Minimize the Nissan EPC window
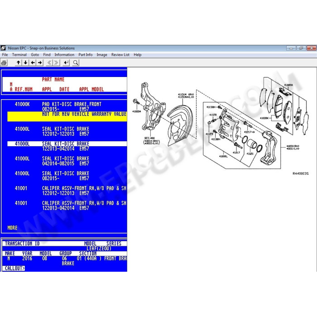 291,48
